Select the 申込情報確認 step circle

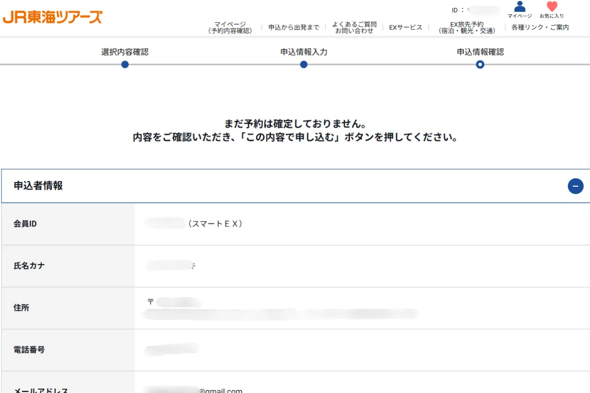[x=480, y=64]
